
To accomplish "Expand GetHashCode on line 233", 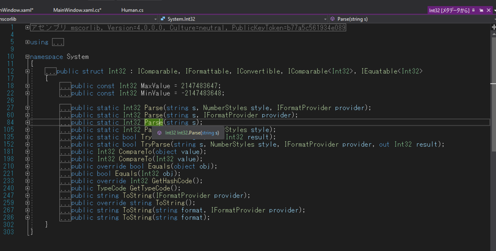I will click(27, 181).
